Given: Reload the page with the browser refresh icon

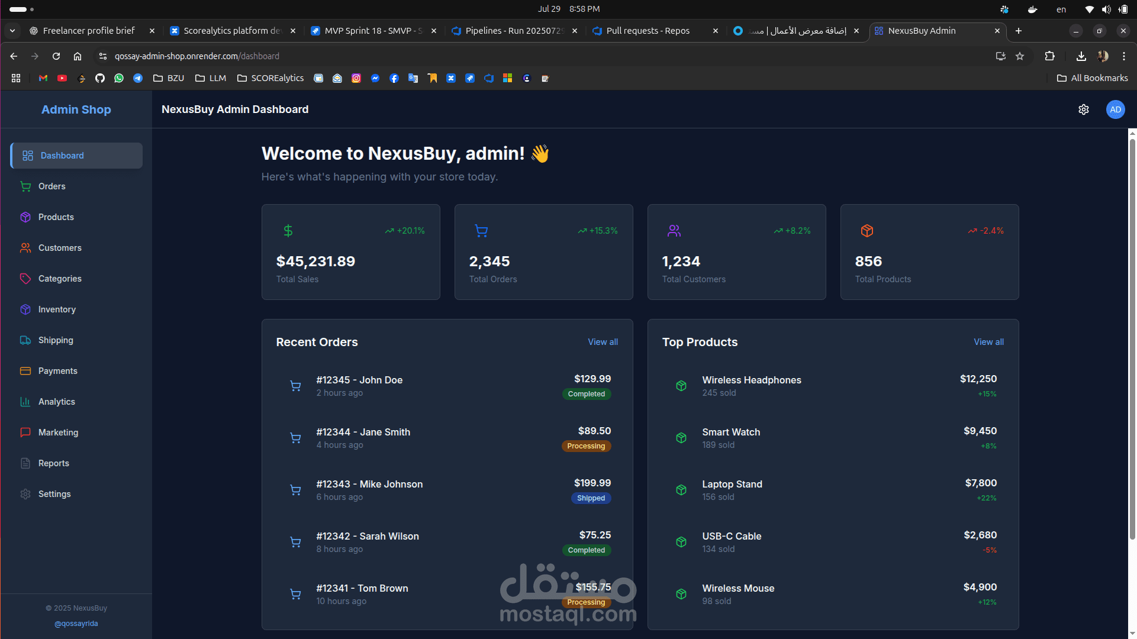Looking at the screenshot, I should tap(56, 56).
